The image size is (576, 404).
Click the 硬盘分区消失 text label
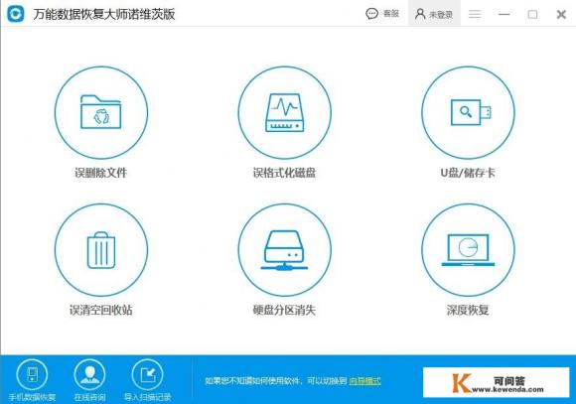point(284,310)
